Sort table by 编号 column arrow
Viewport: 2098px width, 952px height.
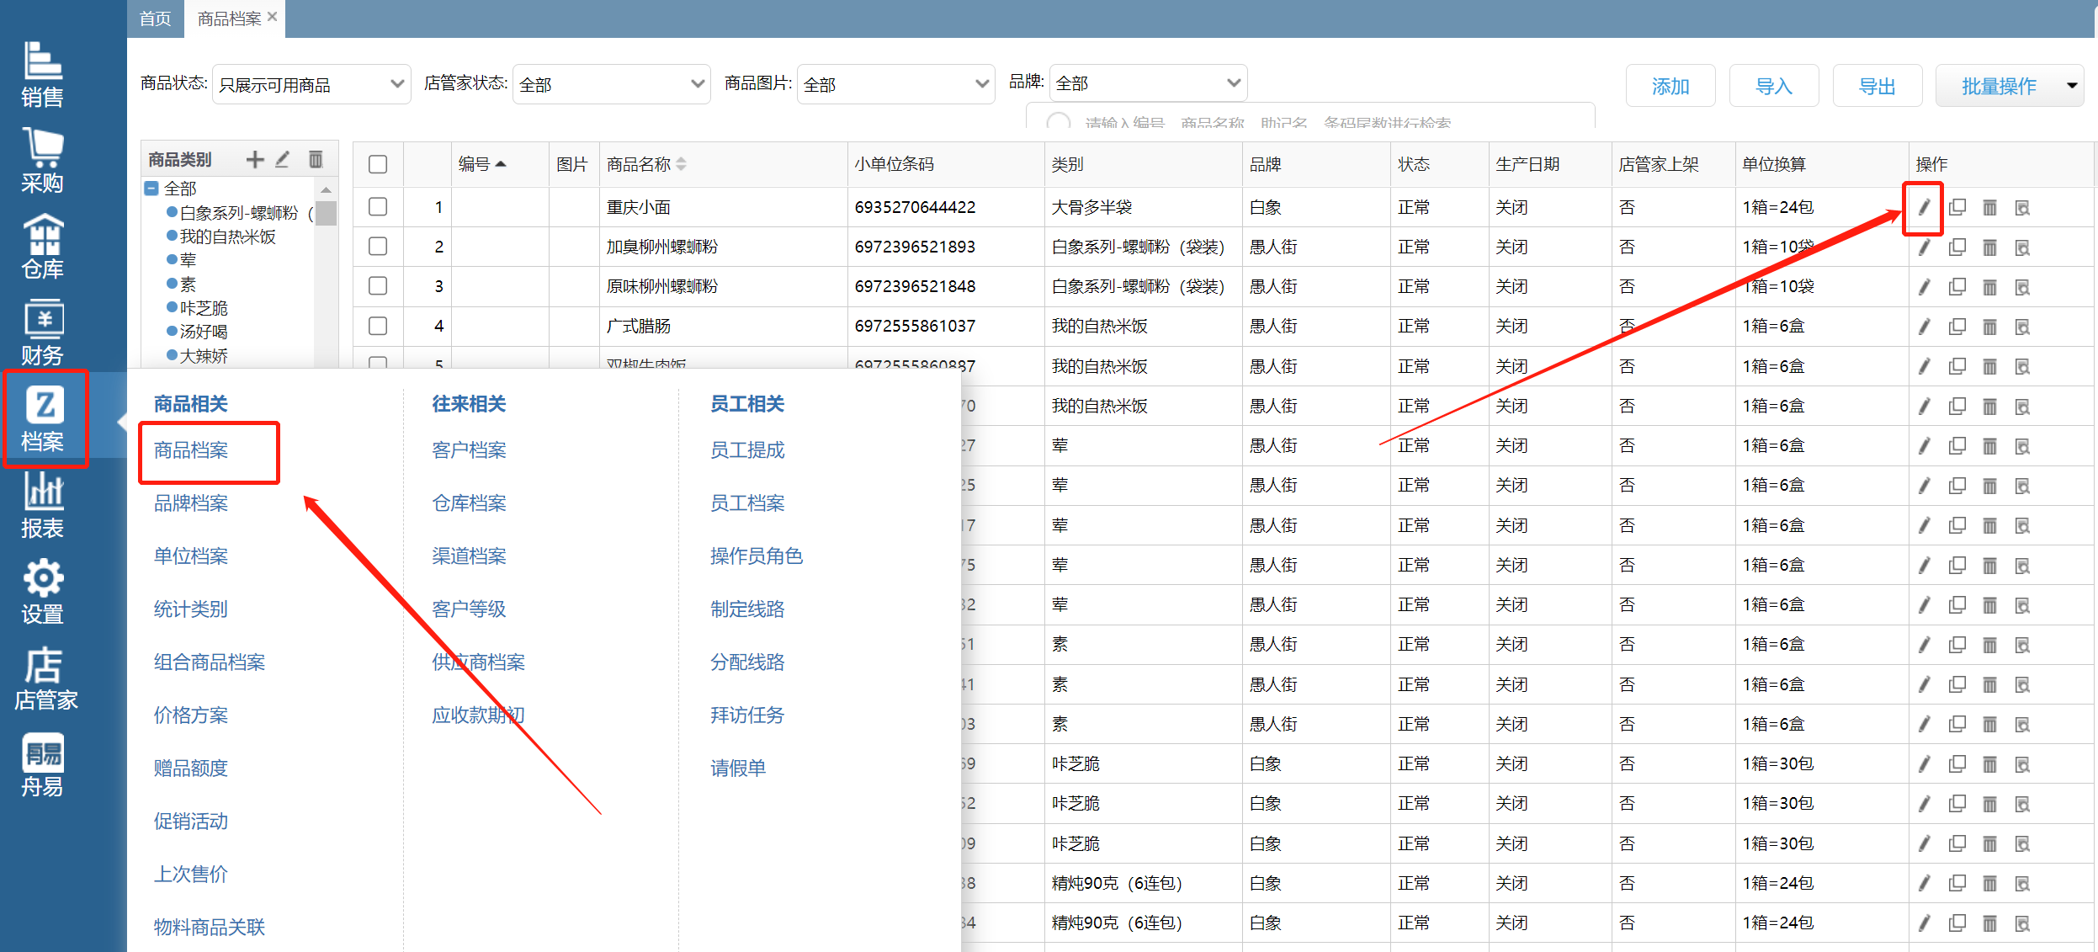[x=501, y=164]
